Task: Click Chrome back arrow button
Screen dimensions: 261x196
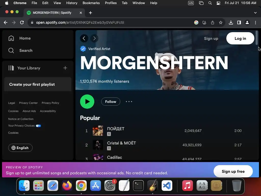Action: click(6, 22)
